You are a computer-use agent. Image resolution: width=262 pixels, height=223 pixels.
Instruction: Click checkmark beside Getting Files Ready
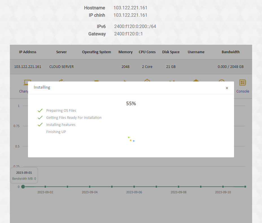pyautogui.click(x=40, y=117)
